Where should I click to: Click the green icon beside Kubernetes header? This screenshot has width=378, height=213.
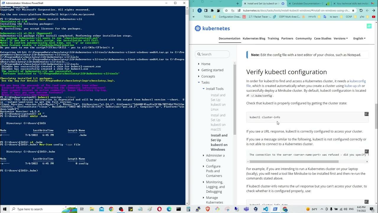(369, 26)
